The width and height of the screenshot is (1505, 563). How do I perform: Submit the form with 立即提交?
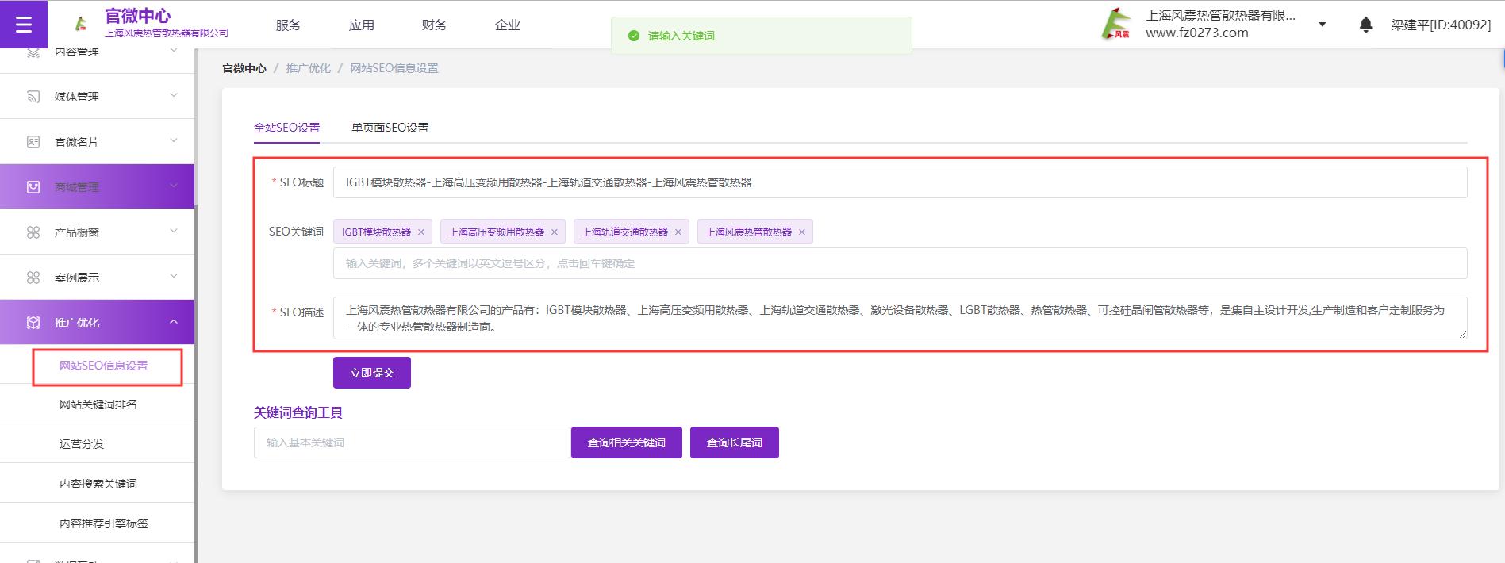click(x=372, y=373)
